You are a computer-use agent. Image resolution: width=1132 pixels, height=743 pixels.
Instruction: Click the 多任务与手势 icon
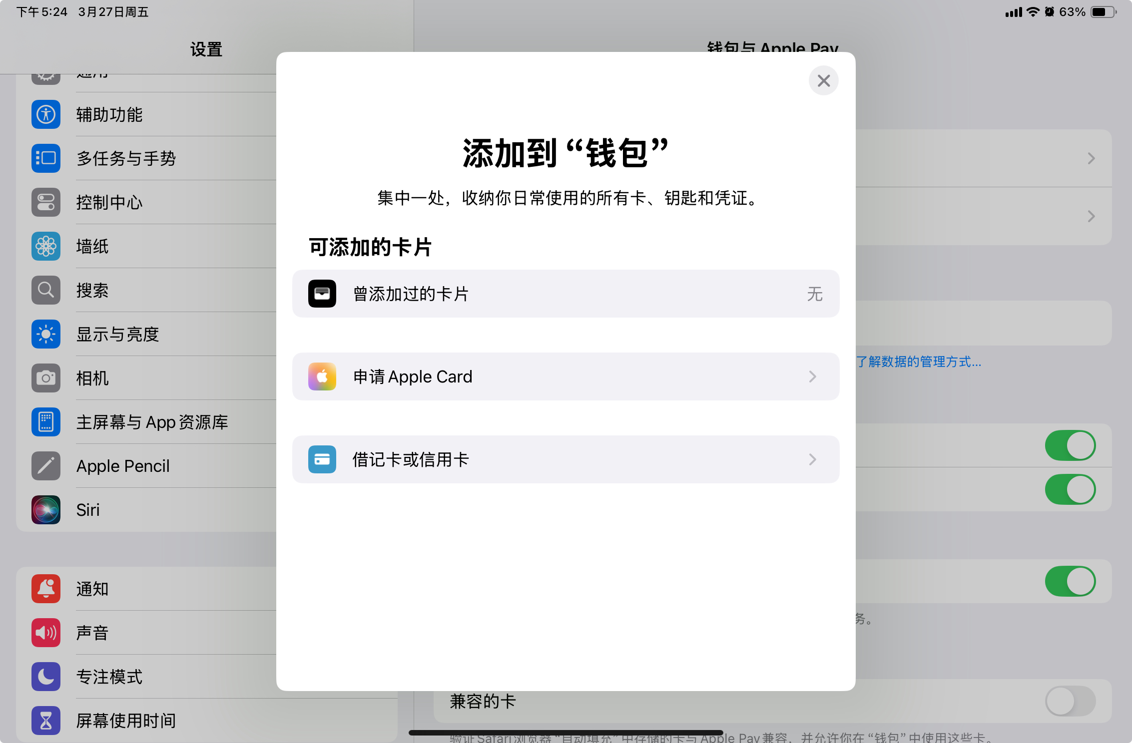(x=45, y=158)
